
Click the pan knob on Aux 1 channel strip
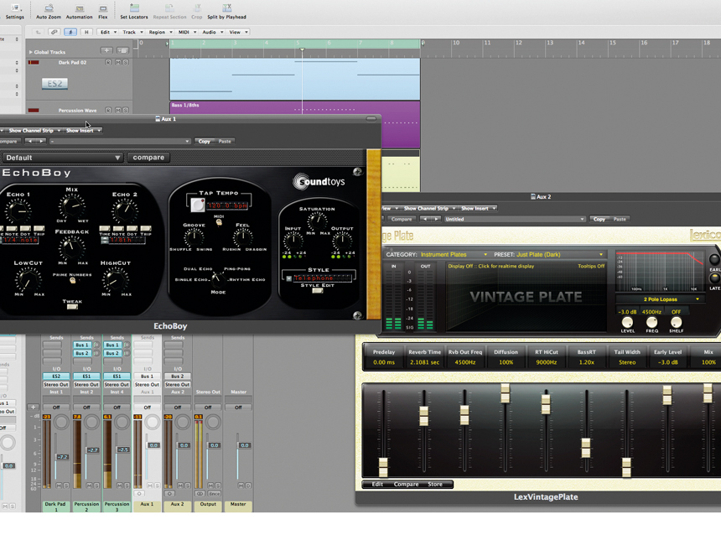153,422
